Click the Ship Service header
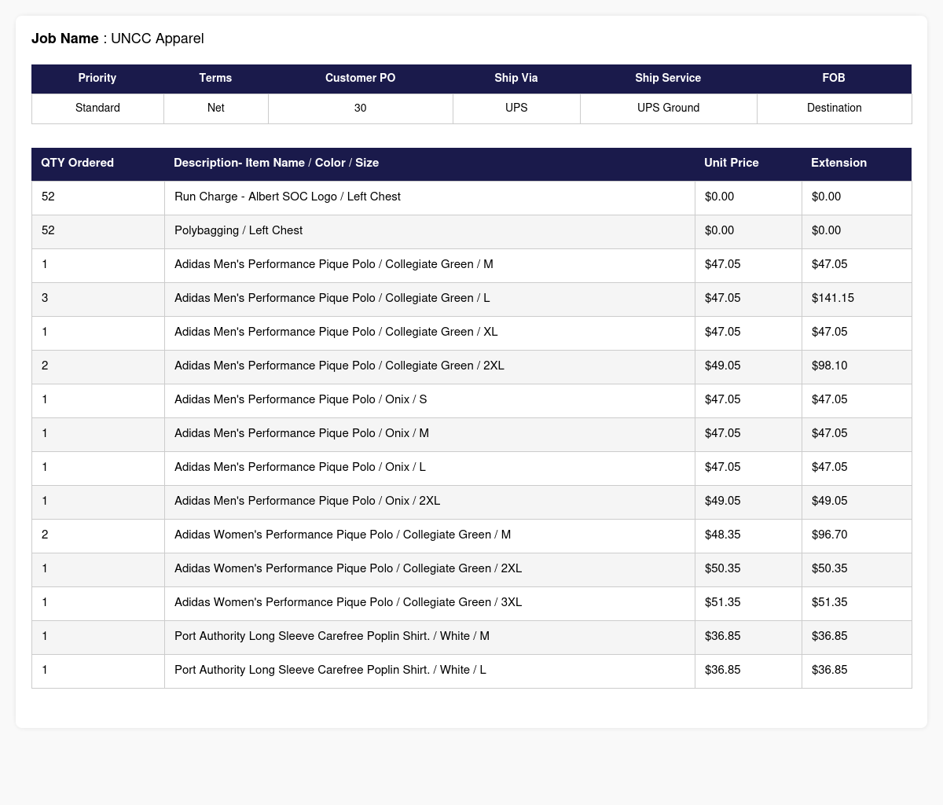 [x=668, y=78]
